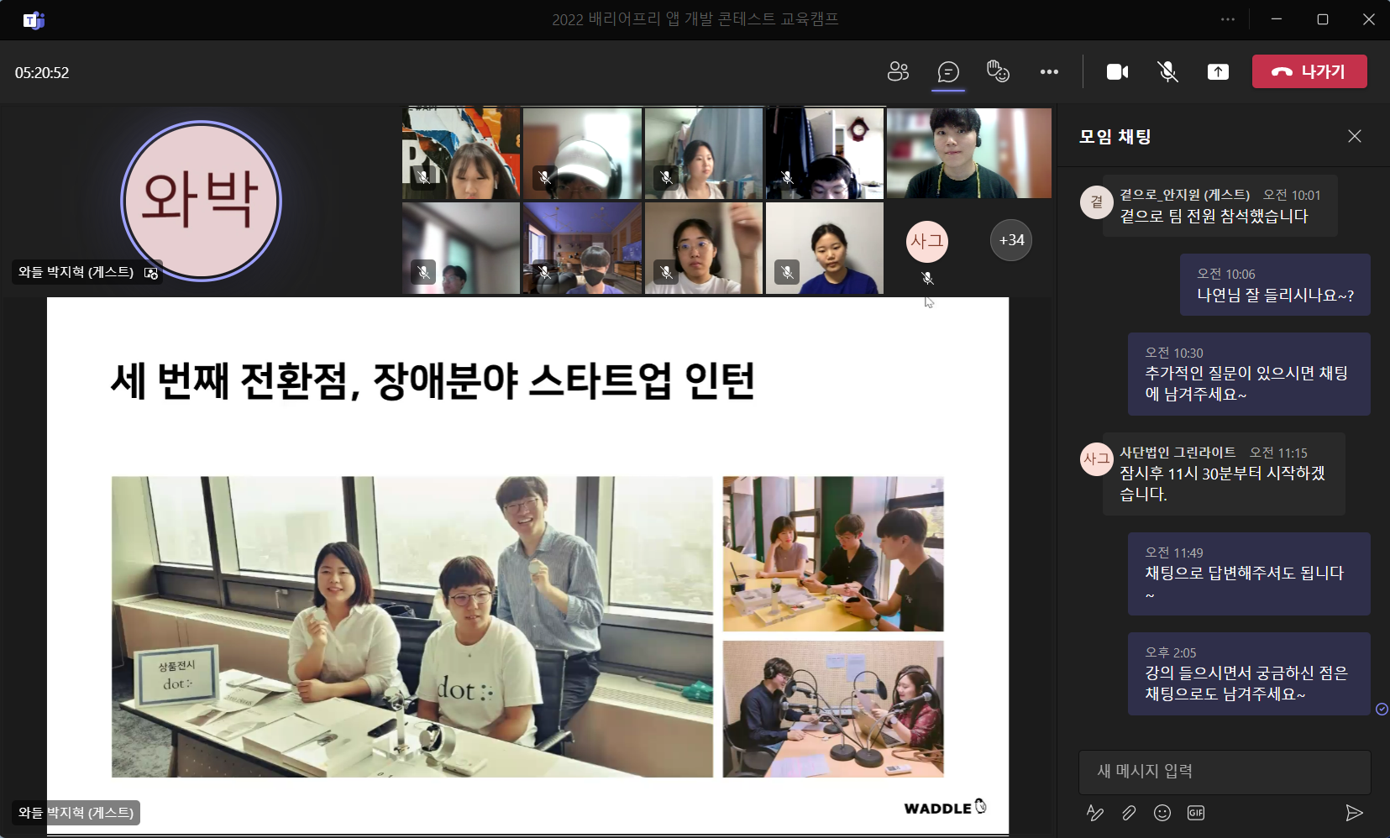Select the 와박 presenter avatar
This screenshot has height=838, width=1390.
[201, 201]
